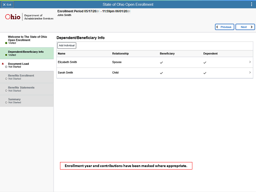Viewport: 256px width, 192px height.
Task: Click the Ohio logo
Action: pyautogui.click(x=12, y=17)
